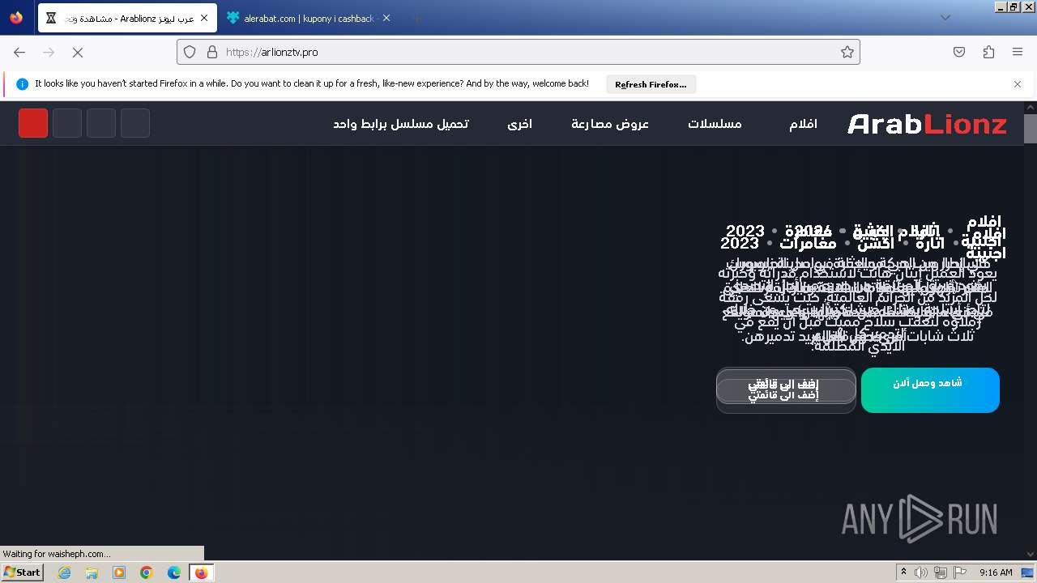Screen dimensions: 1037x583
Task: Select the Arablionz tab
Action: 127,18
